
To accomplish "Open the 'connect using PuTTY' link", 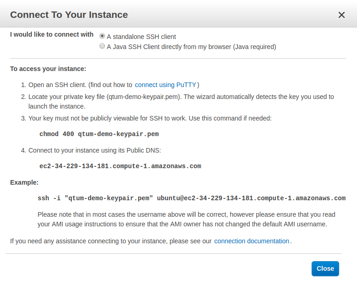I will click(x=165, y=85).
